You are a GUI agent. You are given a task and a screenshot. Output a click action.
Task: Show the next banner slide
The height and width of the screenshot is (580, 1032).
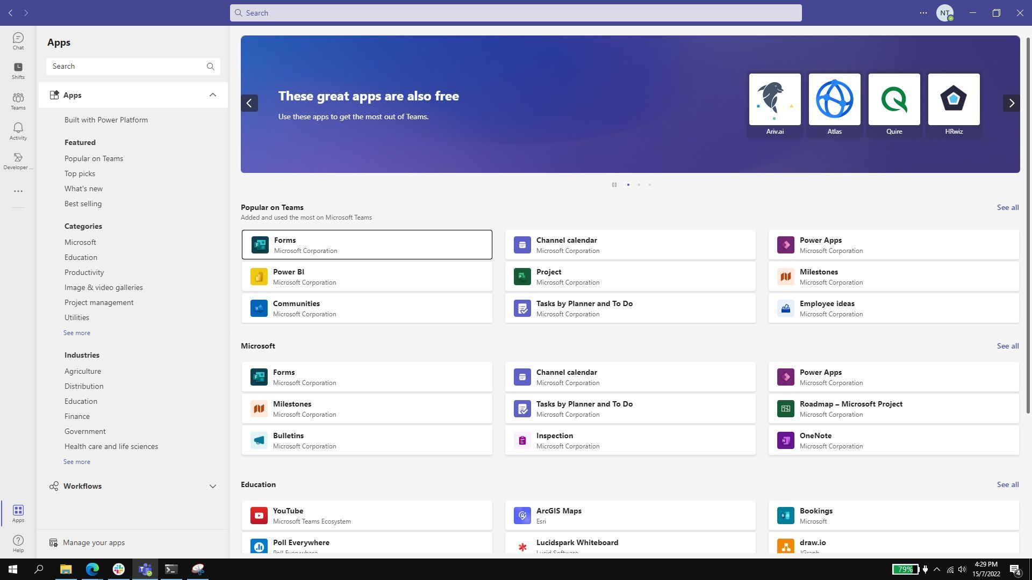coord(1011,103)
